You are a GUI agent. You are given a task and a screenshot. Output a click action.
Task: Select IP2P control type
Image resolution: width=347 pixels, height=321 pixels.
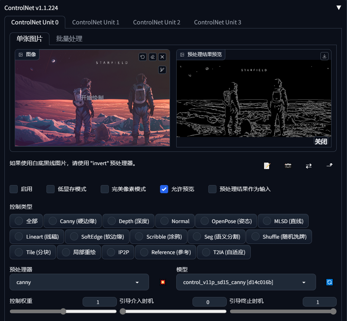[x=118, y=252]
